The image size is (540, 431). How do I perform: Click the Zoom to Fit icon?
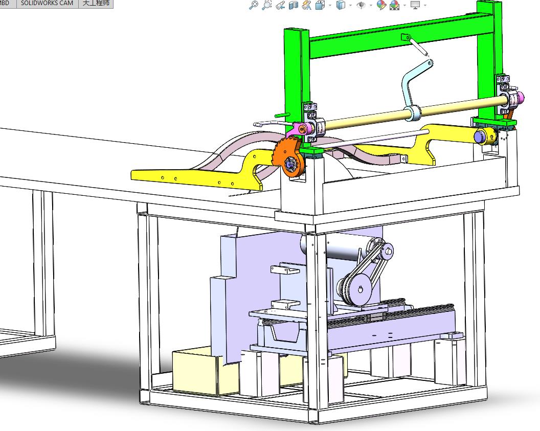click(x=254, y=5)
